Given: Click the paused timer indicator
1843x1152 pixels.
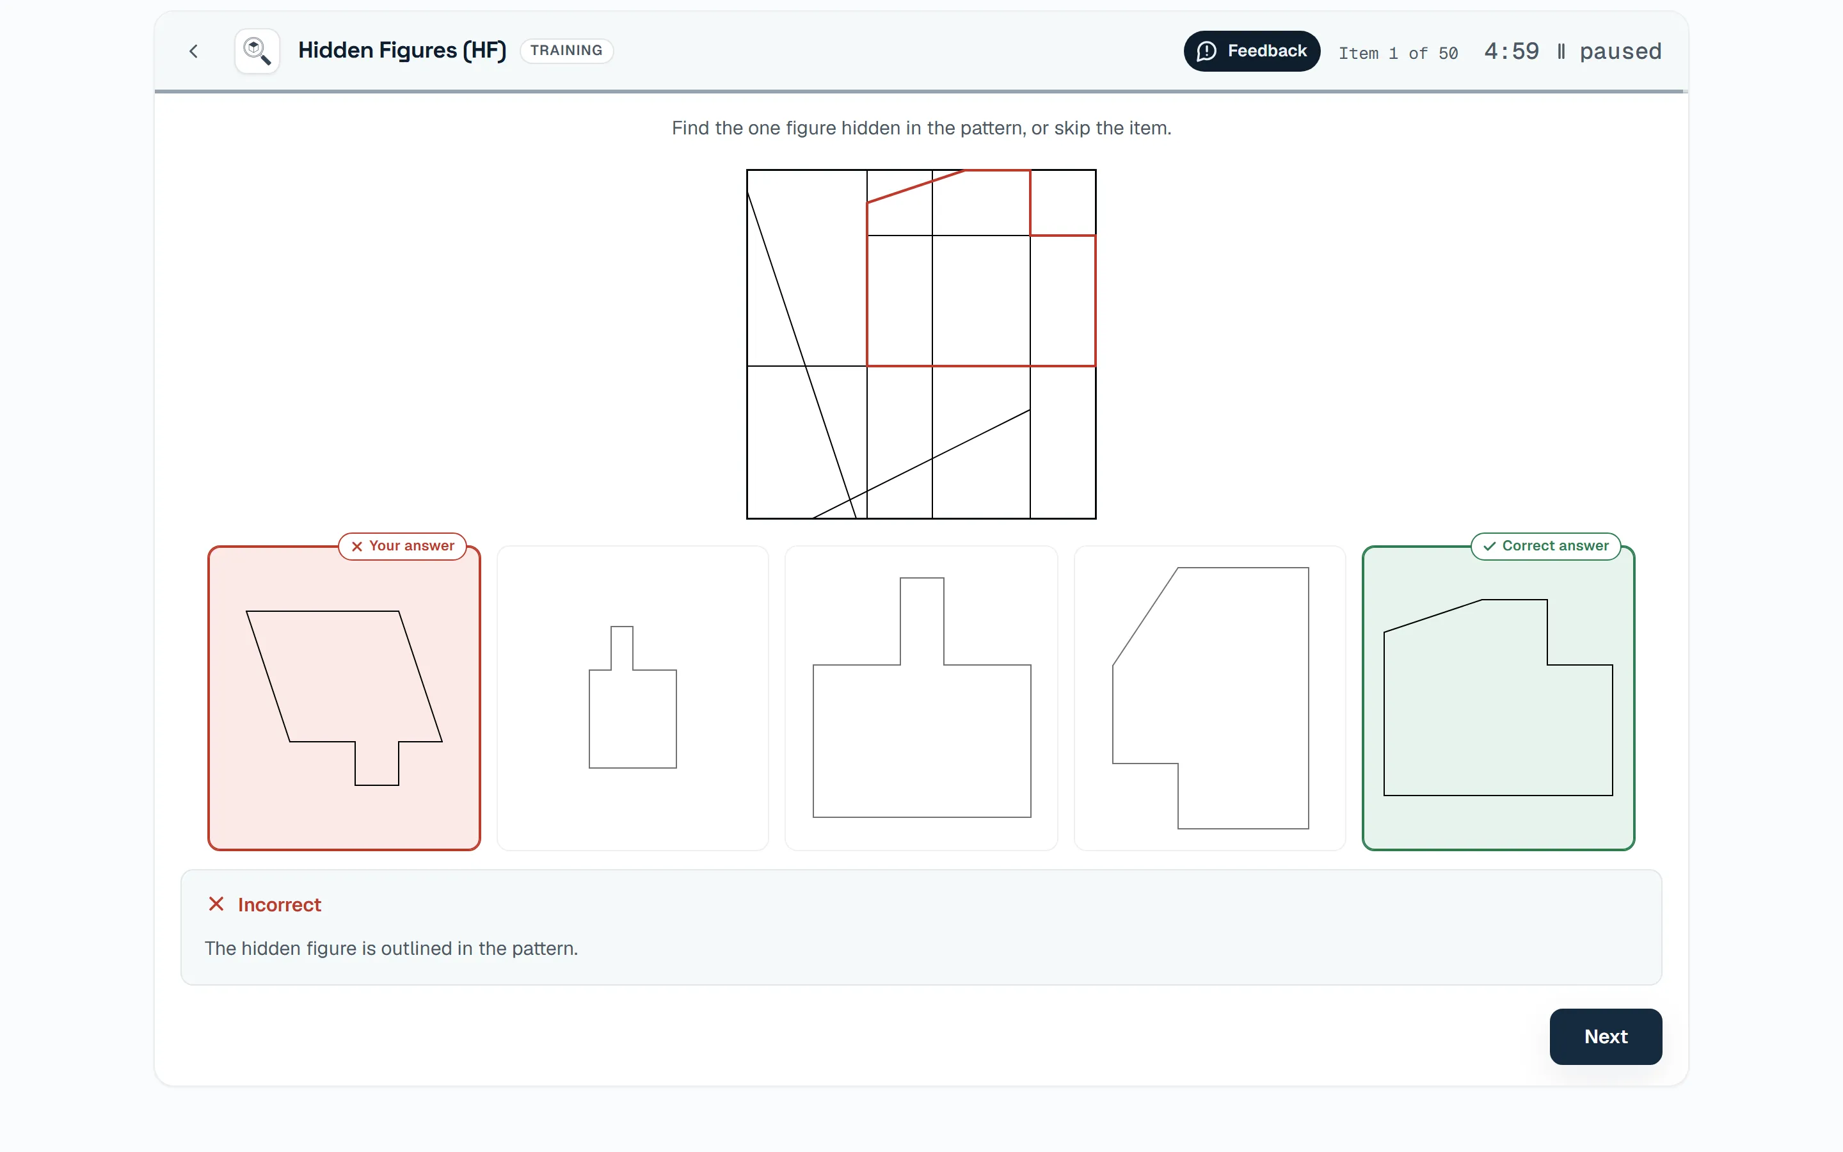Looking at the screenshot, I should pos(1609,51).
